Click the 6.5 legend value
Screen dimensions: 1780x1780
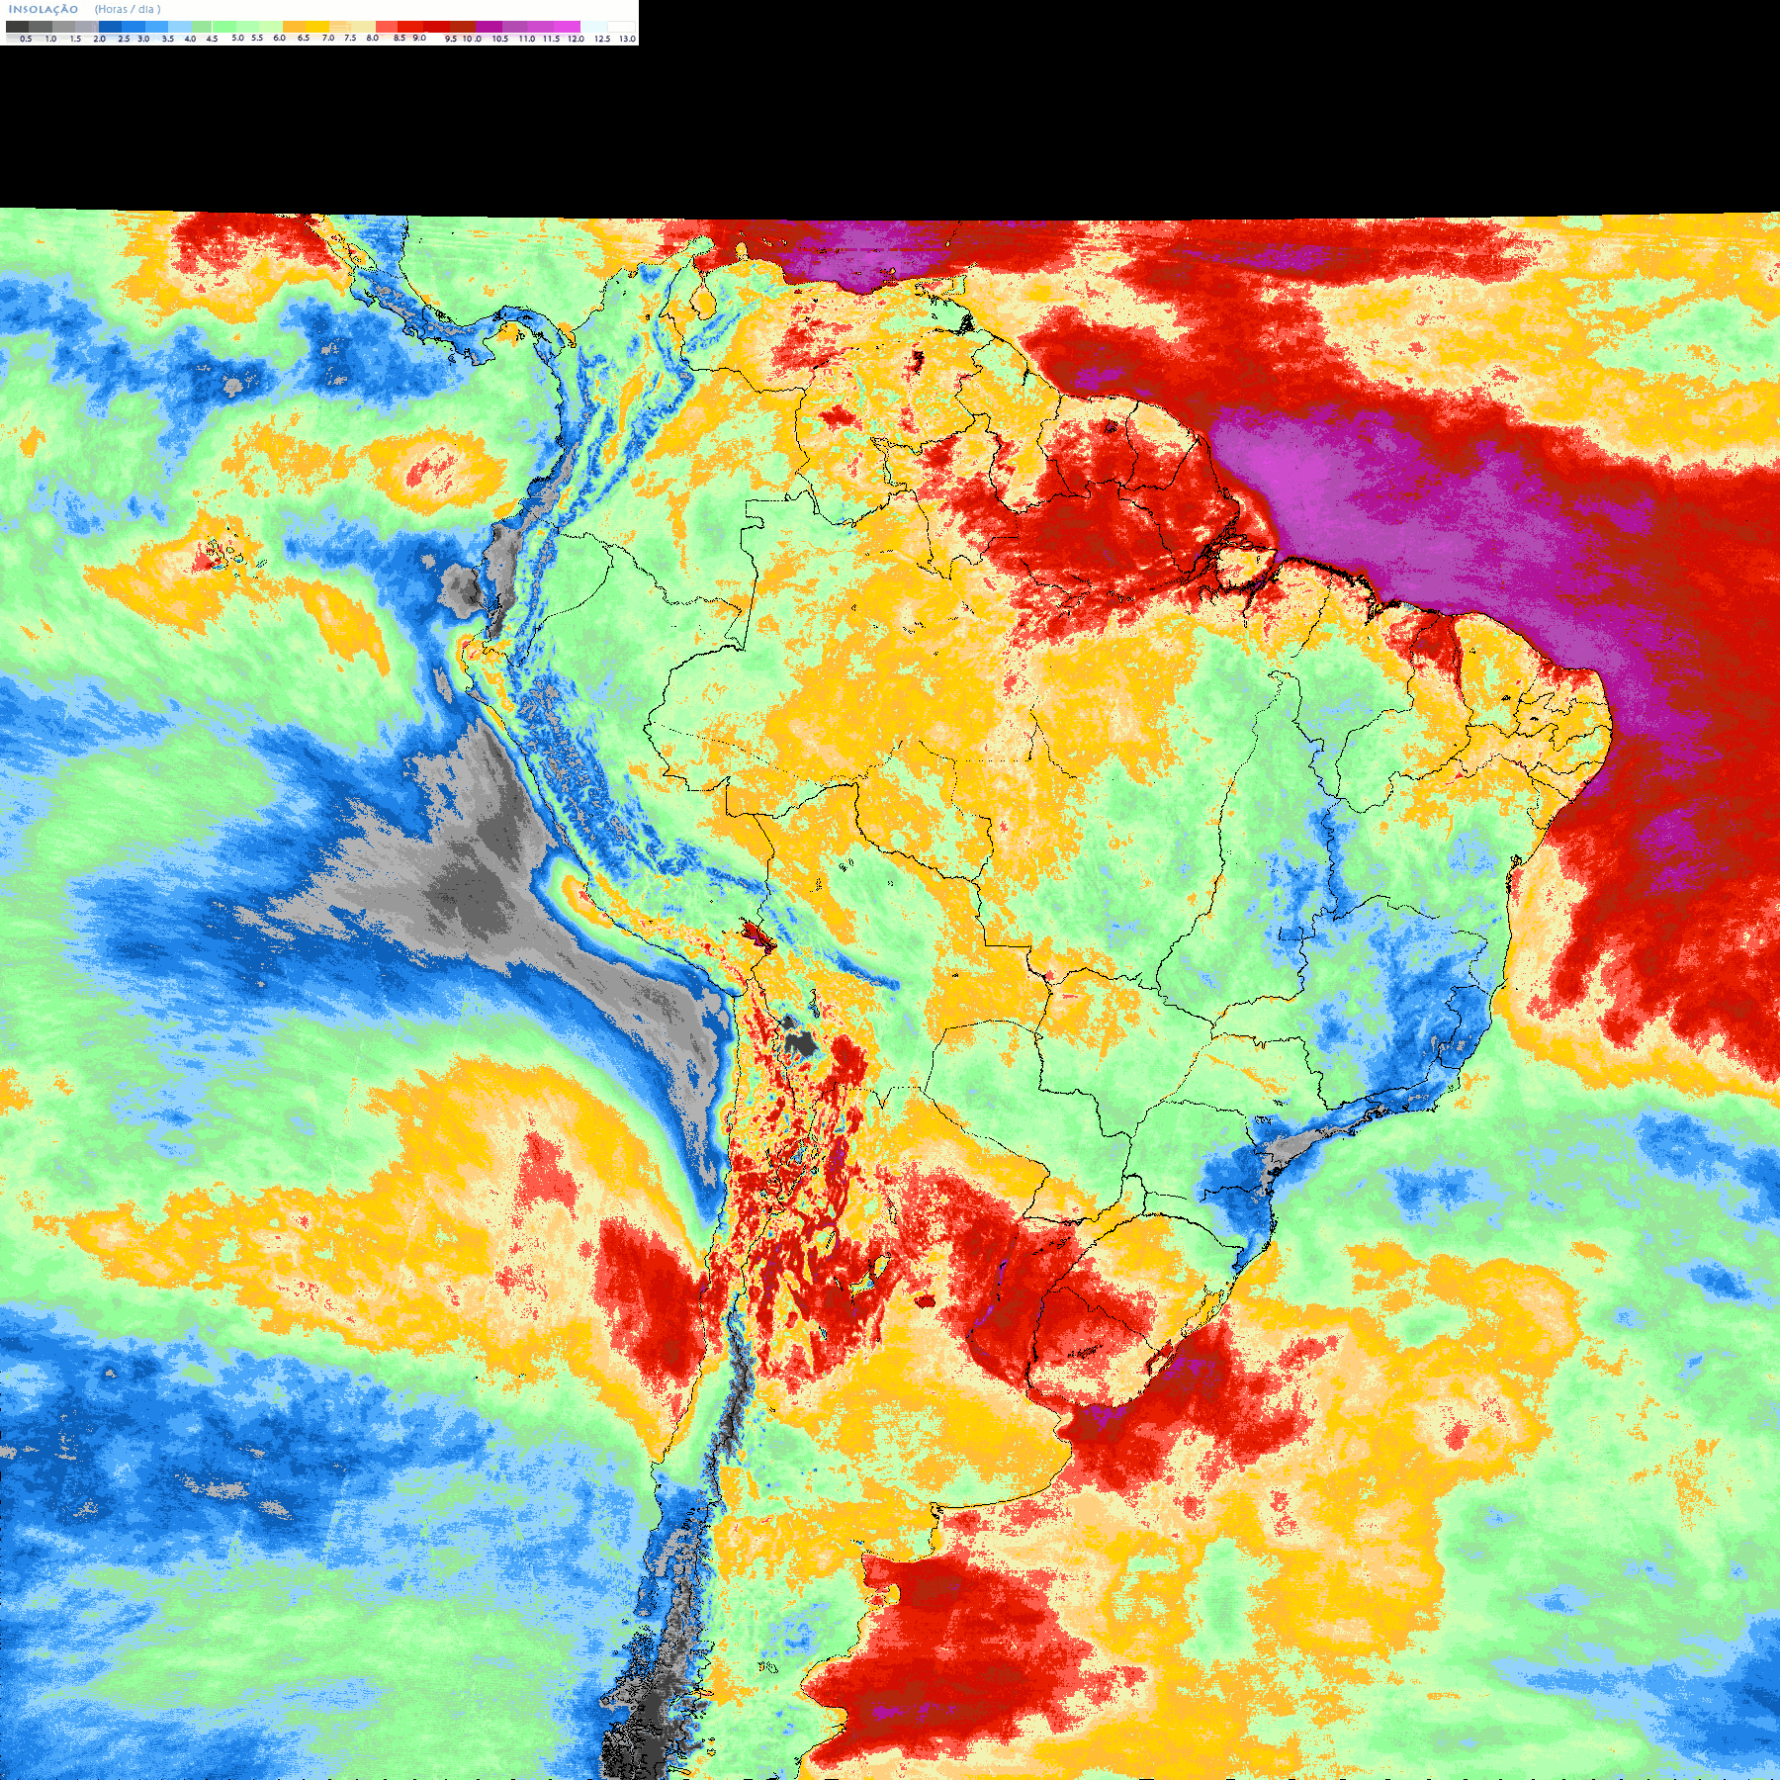tap(304, 38)
